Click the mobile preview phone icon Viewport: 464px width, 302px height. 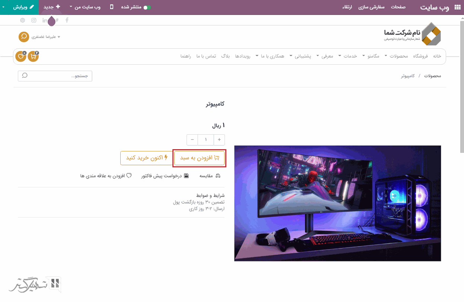(112, 7)
